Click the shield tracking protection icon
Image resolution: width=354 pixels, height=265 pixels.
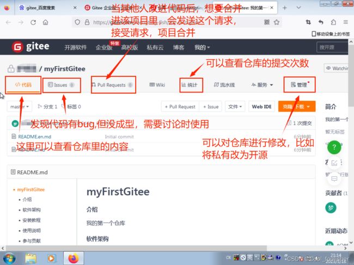coord(77,22)
